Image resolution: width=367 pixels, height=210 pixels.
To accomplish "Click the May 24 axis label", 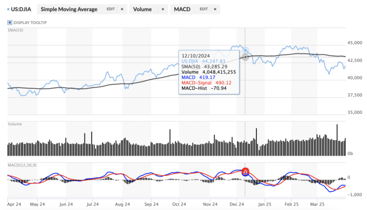I will (37, 204).
